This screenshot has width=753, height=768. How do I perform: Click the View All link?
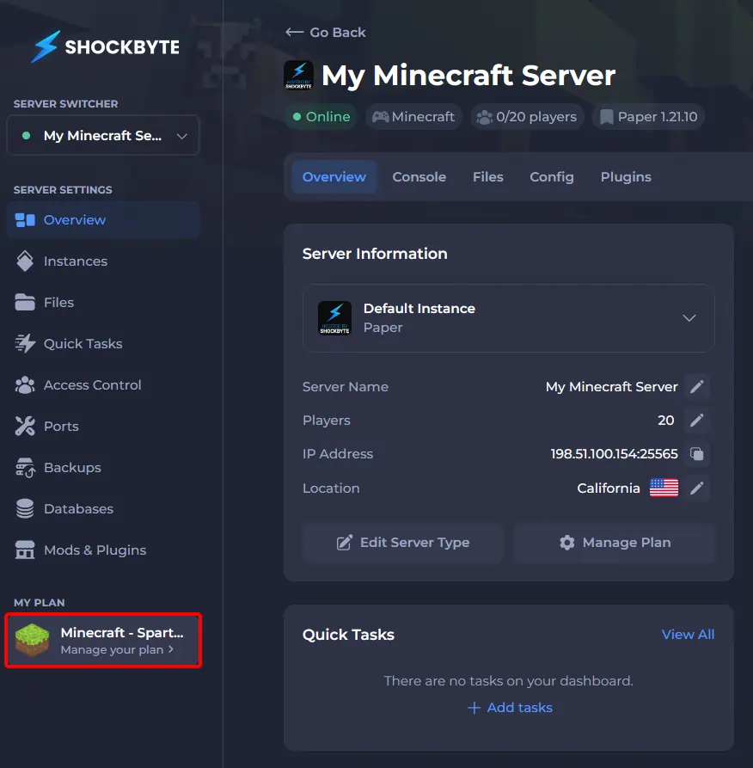click(688, 635)
